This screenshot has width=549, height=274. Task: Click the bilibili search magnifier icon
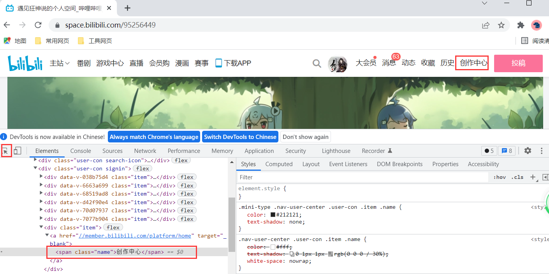[x=317, y=63]
